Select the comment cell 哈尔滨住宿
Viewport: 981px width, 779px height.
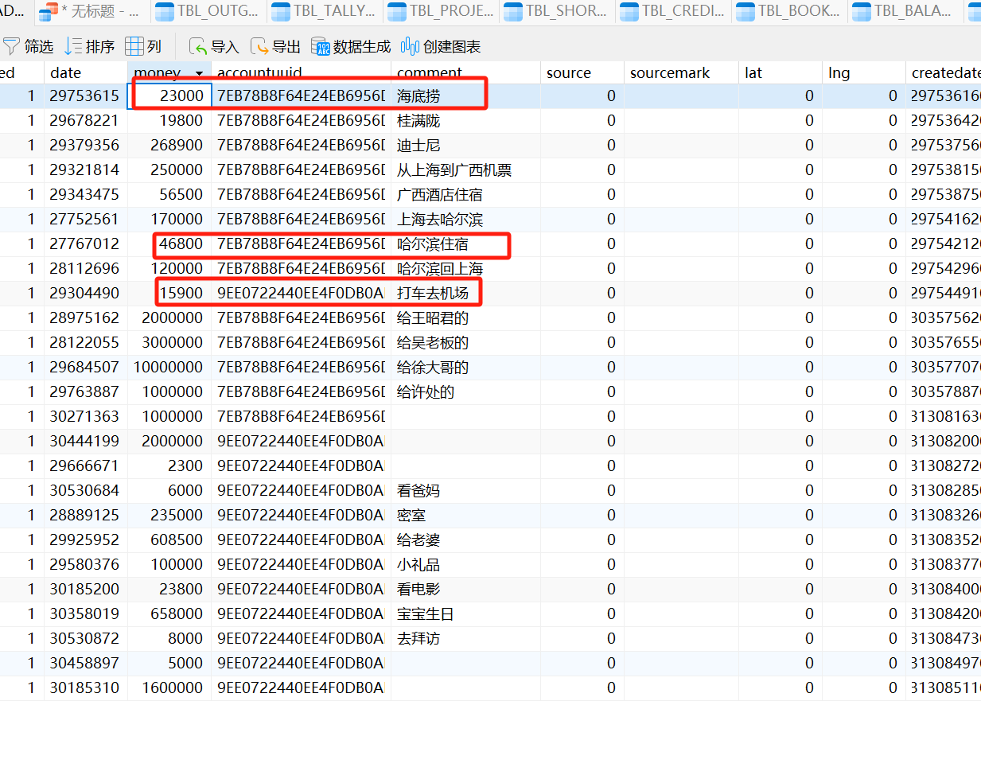pyautogui.click(x=433, y=244)
